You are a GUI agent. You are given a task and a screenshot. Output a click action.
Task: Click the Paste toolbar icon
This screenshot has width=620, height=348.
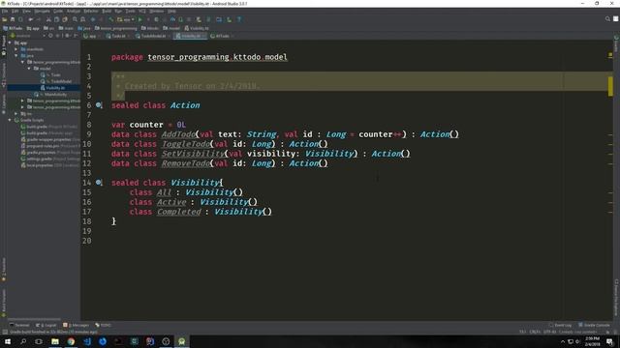[65, 19]
